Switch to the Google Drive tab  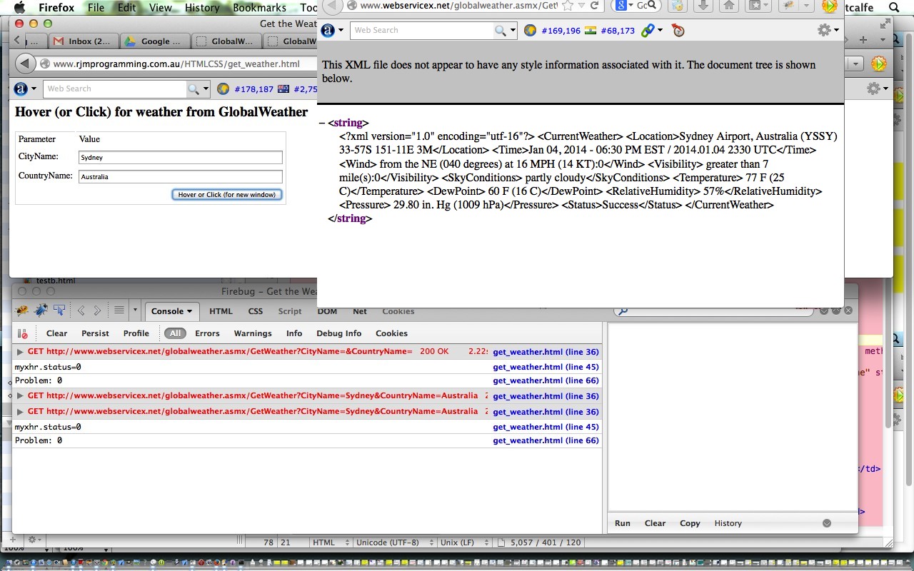pyautogui.click(x=154, y=41)
